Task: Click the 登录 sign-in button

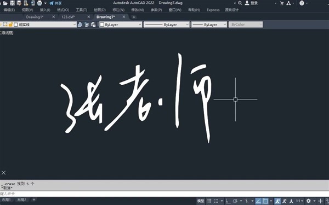Action: point(251,3)
